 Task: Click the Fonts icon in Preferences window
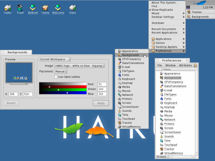click(162, 98)
